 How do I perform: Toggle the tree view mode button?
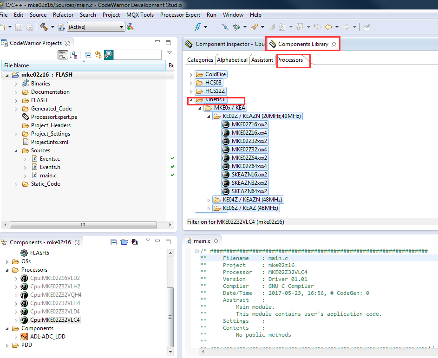[63, 55]
